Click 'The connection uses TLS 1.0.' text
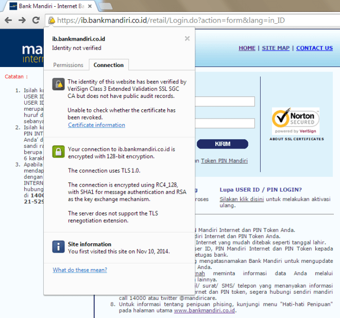 [x=104, y=171]
